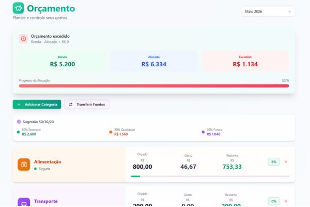Click the Restante 753,33 amount
The image size is (310, 207).
pos(232,167)
